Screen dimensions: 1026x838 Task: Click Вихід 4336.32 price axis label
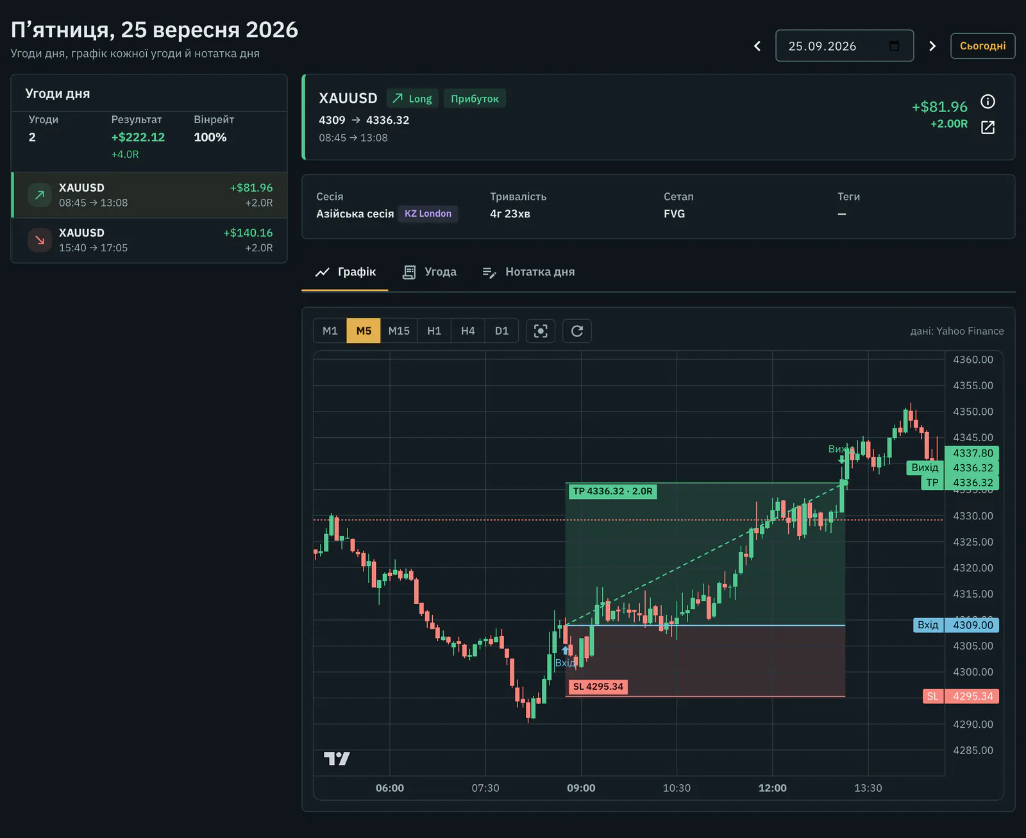(952, 468)
